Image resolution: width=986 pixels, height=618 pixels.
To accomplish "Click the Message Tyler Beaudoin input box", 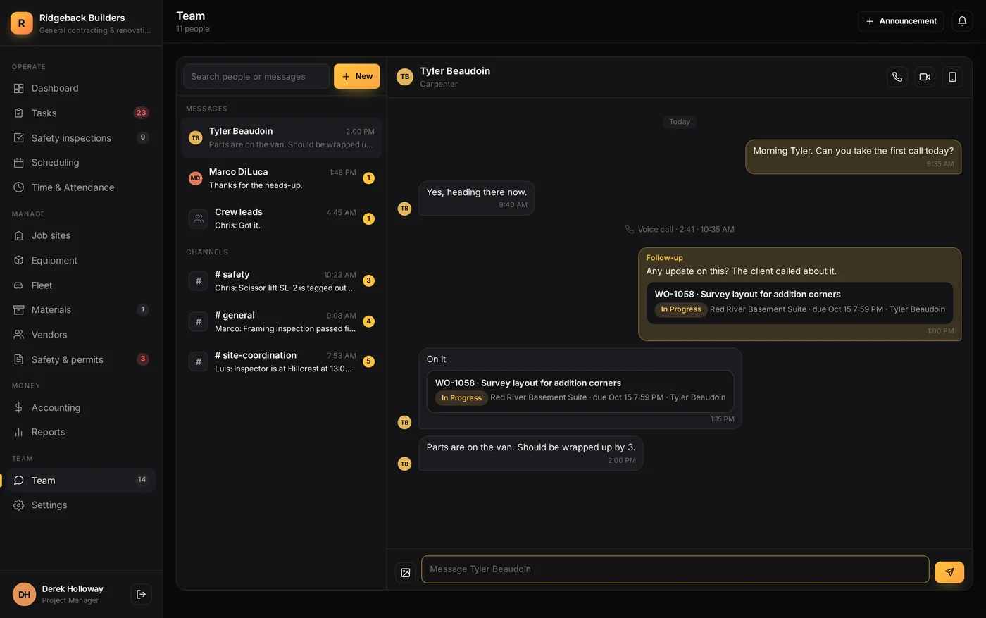I will tap(675, 569).
